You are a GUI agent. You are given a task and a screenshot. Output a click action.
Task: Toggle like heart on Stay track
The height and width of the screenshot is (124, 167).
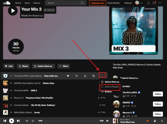pos(68,76)
